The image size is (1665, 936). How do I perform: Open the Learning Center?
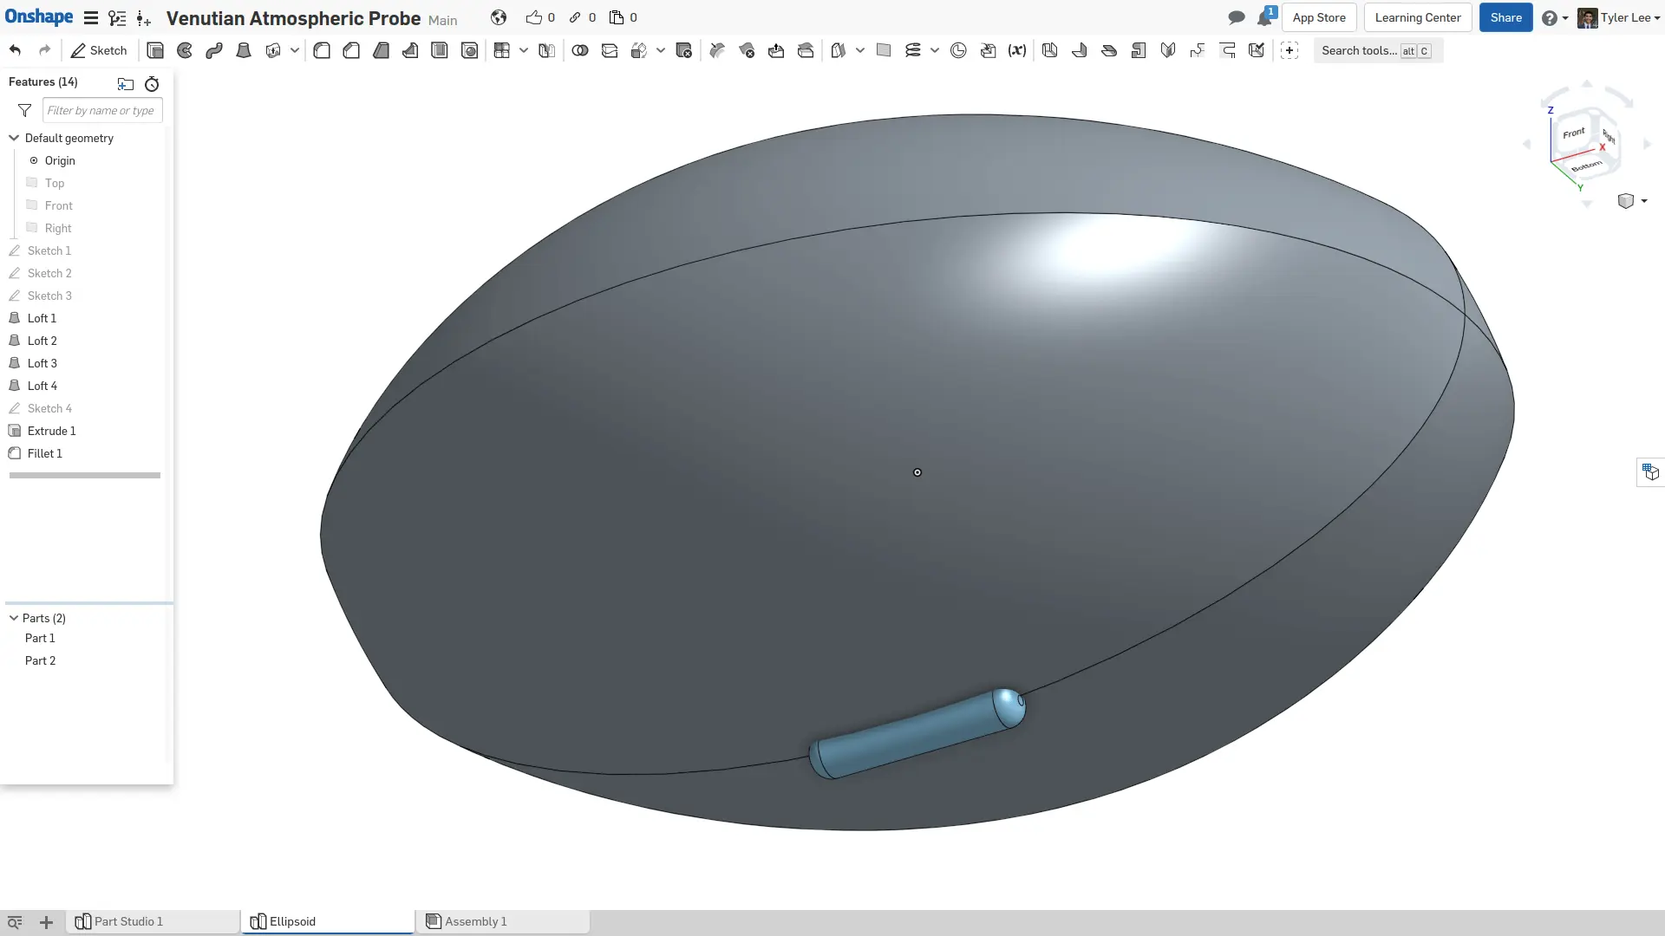(1417, 17)
